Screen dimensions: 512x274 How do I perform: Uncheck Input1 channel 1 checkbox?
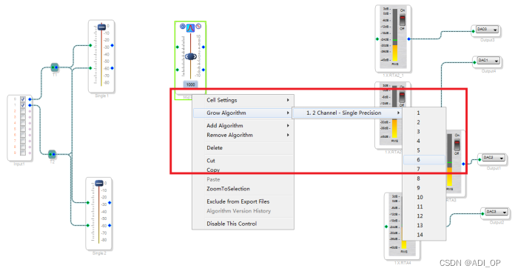click(23, 105)
